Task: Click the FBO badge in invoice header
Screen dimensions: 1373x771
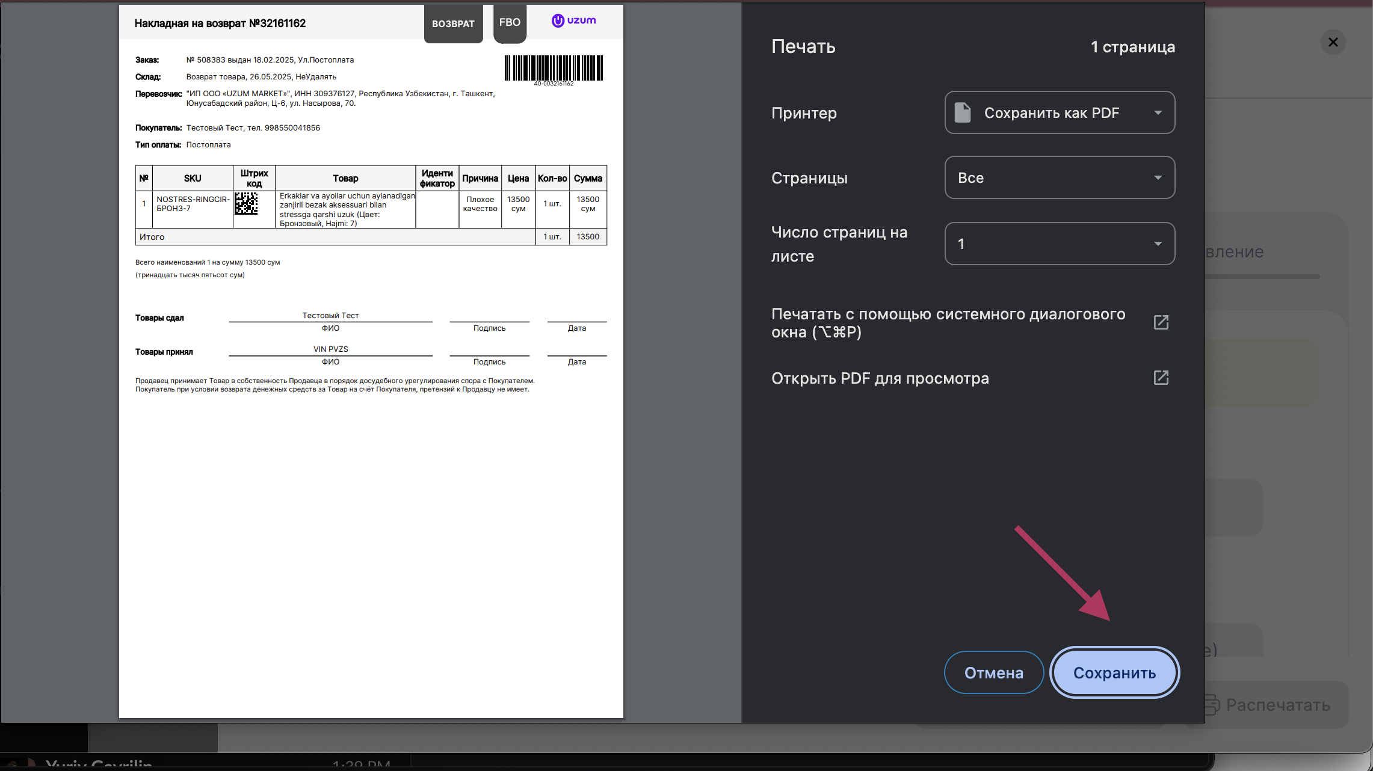Action: [510, 22]
